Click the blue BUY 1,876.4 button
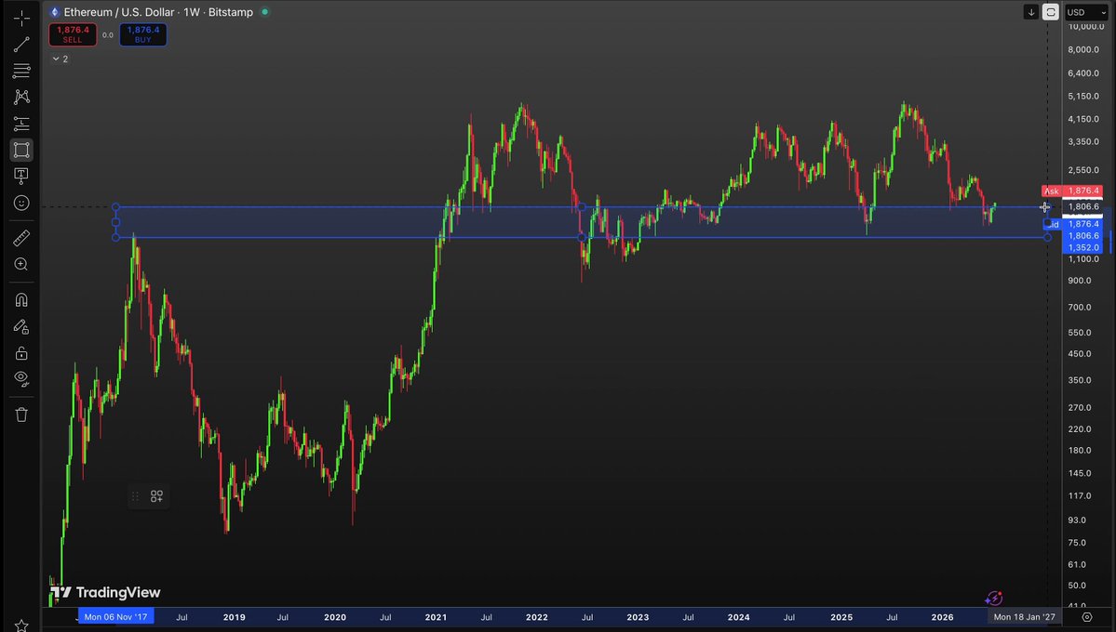The height and width of the screenshot is (632, 1116). [x=143, y=34]
